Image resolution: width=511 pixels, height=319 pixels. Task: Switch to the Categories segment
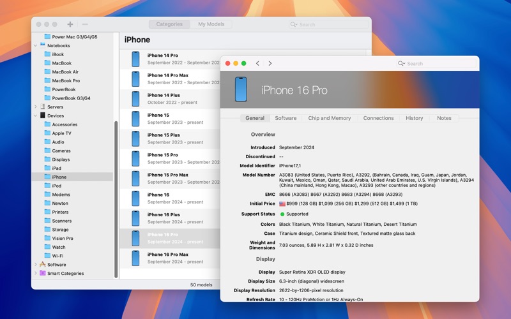click(169, 24)
